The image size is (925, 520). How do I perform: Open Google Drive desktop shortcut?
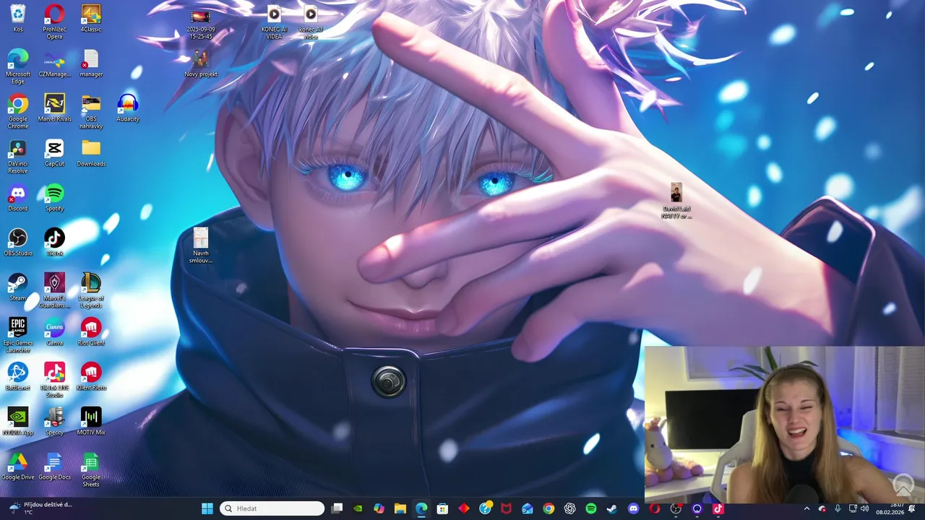point(18,467)
